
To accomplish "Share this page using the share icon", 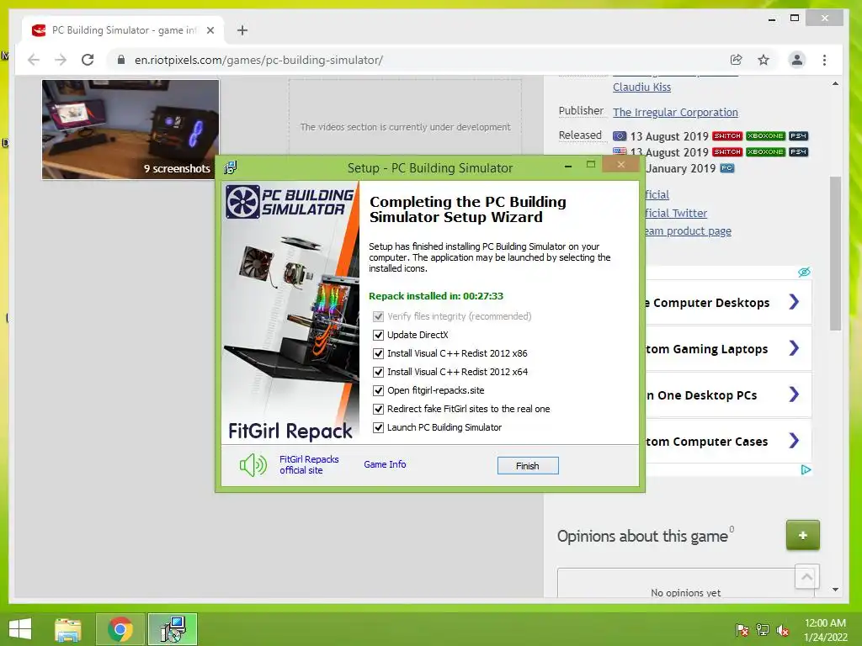I will pos(736,60).
